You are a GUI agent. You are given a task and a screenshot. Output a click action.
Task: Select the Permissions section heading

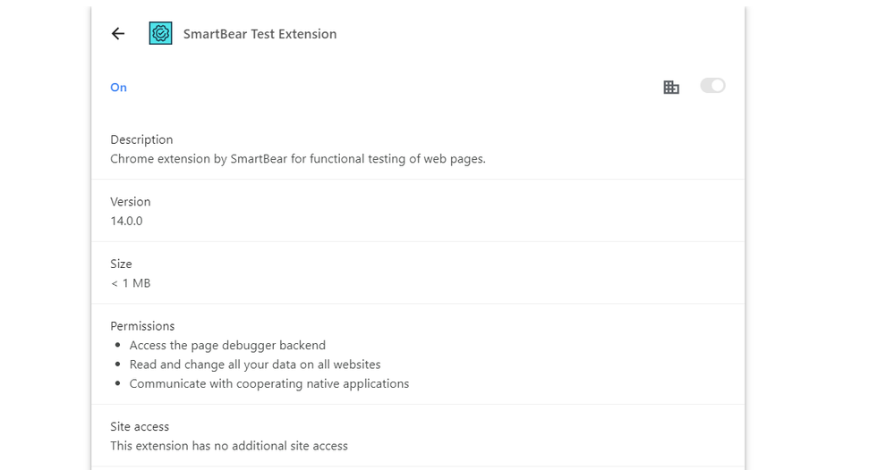pos(142,326)
